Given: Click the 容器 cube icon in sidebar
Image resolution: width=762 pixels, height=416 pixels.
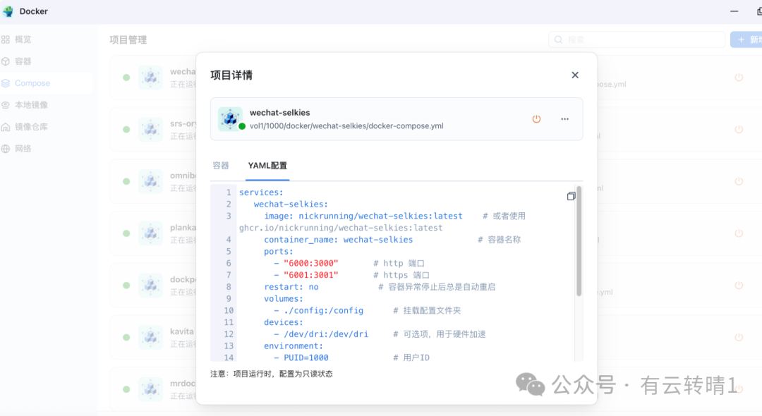Looking at the screenshot, I should coord(6,61).
